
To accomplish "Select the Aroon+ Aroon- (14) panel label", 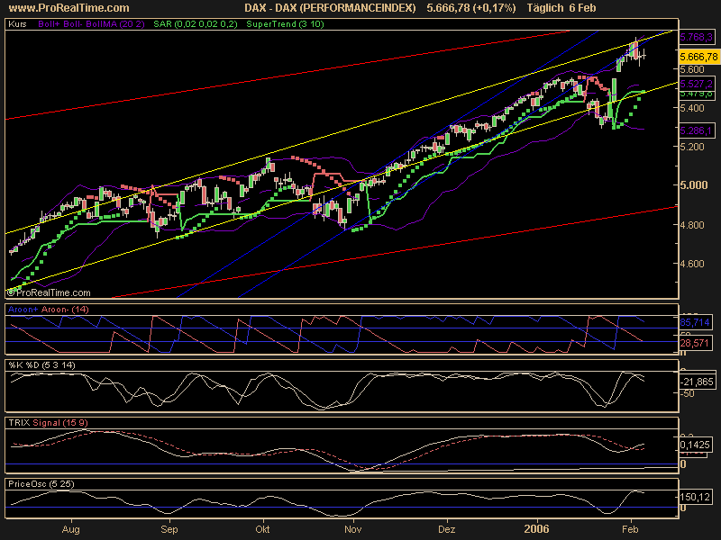I will (49, 309).
